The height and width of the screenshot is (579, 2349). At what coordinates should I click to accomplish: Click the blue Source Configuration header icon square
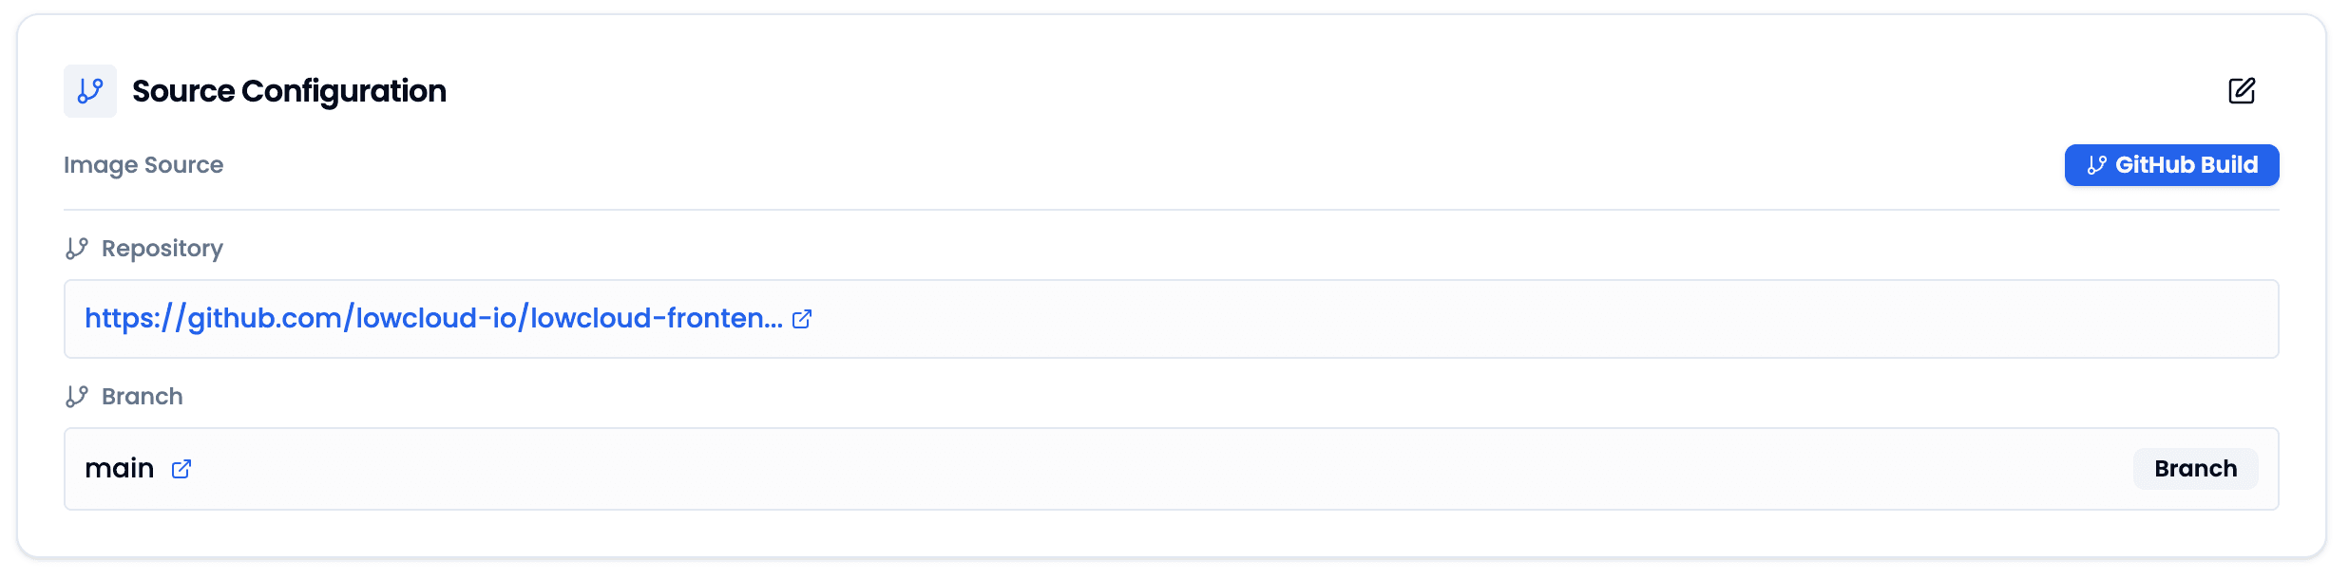click(89, 91)
